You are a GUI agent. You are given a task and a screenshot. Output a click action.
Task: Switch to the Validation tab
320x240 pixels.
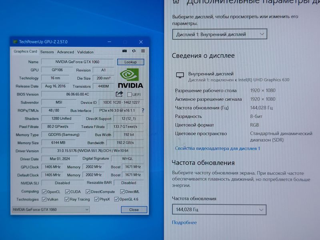pos(85,52)
